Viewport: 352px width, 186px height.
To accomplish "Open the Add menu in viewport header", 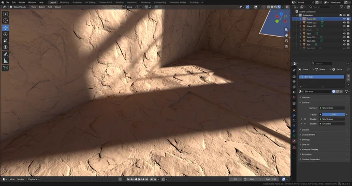I will point(50,7).
